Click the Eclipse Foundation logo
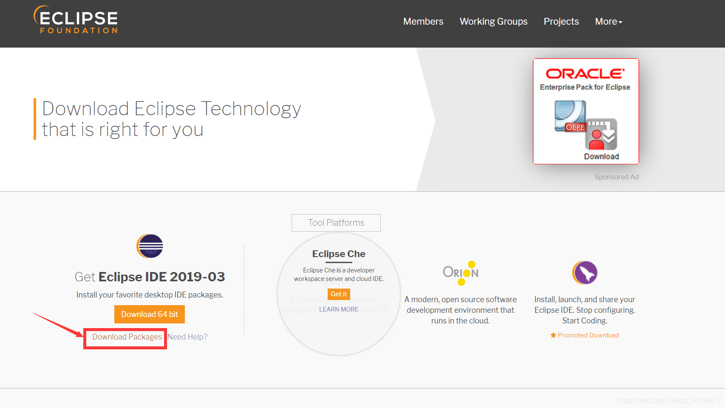Viewport: 725px width, 408px height. pyautogui.click(x=76, y=20)
